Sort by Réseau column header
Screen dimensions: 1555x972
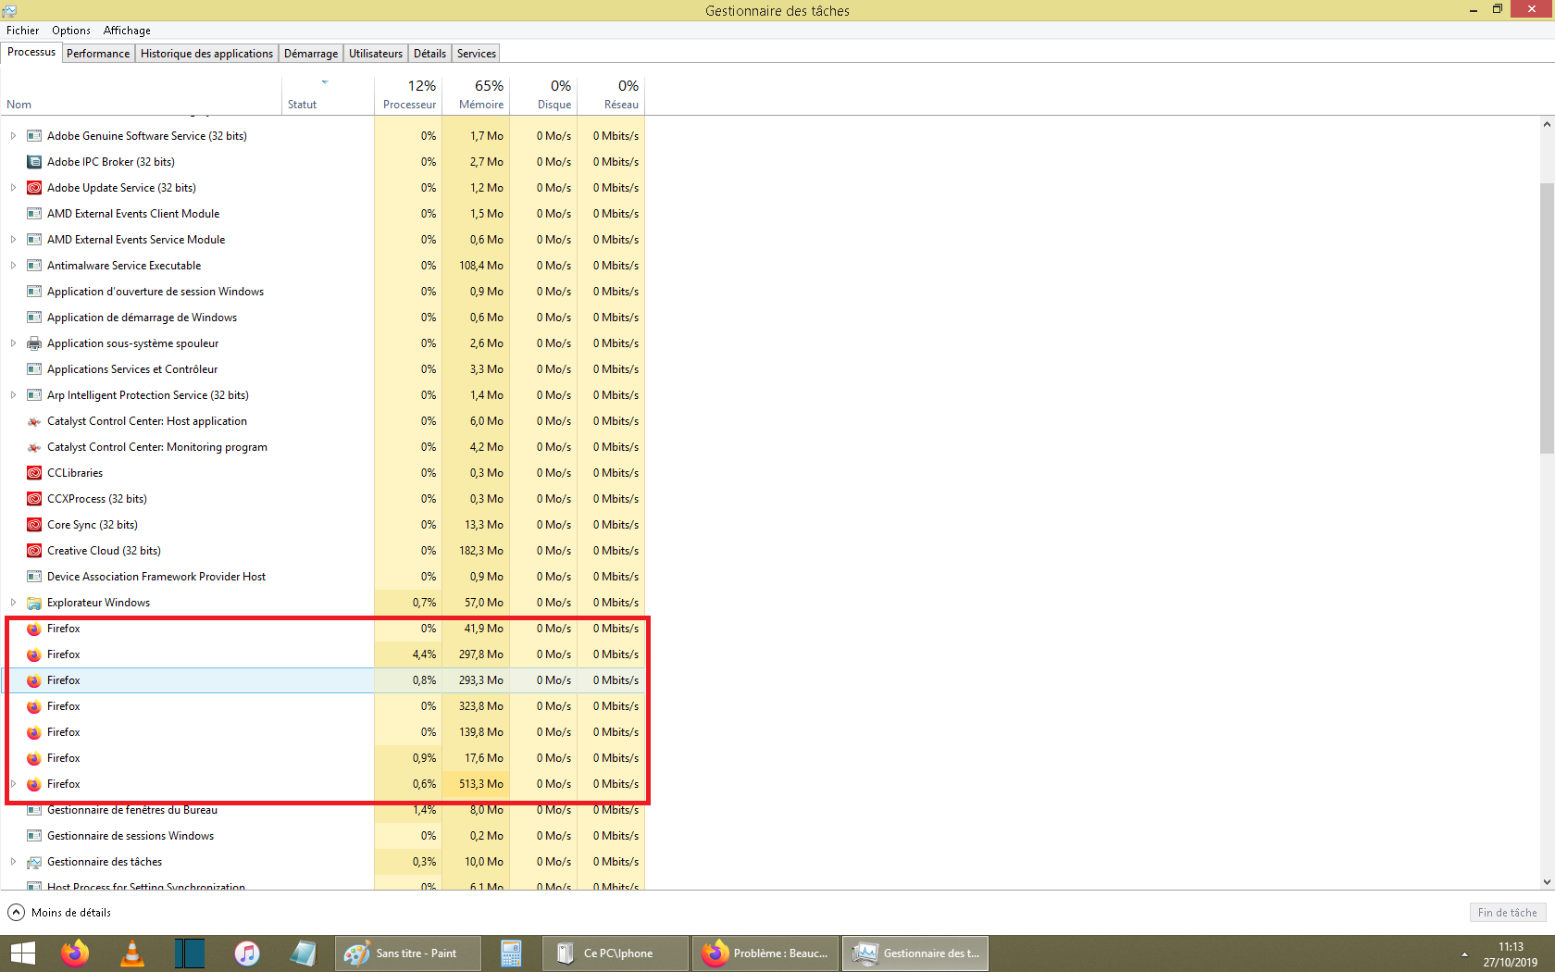click(x=611, y=94)
